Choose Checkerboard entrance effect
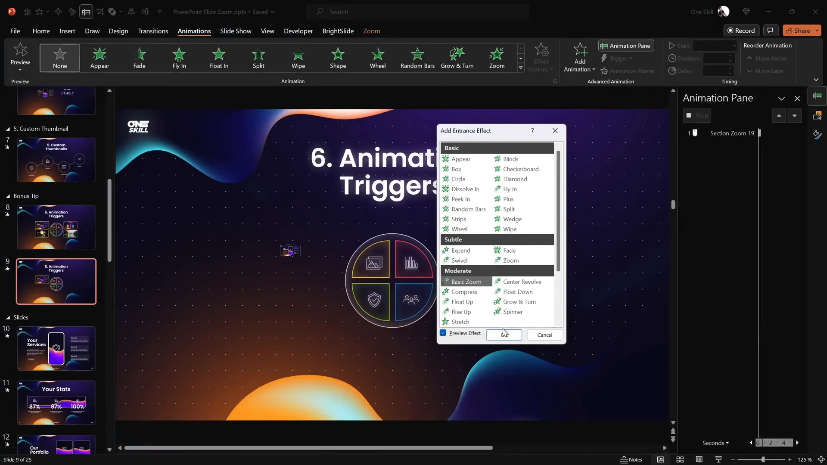Screen dimensions: 827x465 click(520, 169)
